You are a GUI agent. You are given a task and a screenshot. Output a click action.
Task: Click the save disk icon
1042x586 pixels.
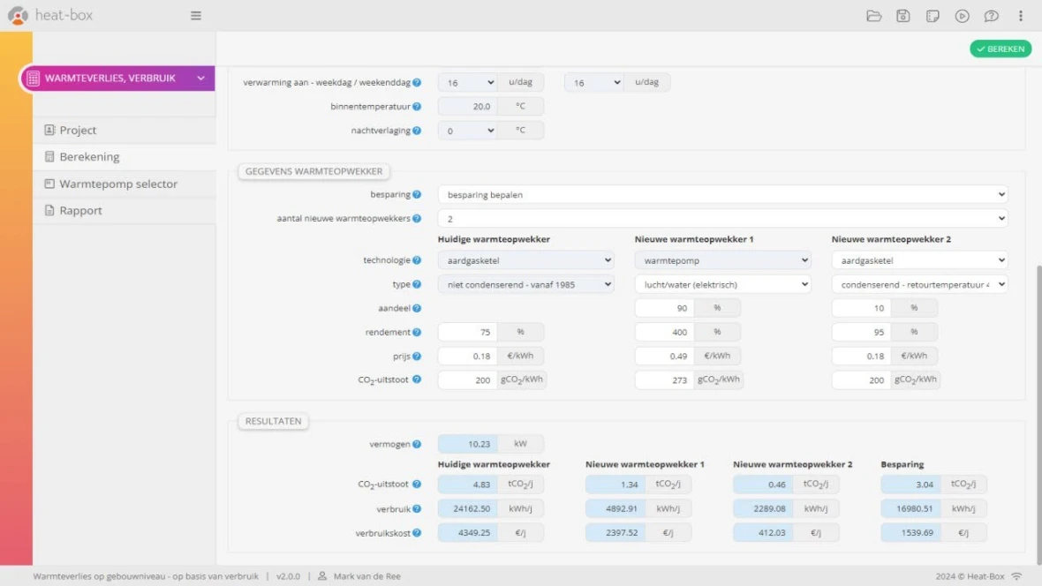point(902,15)
